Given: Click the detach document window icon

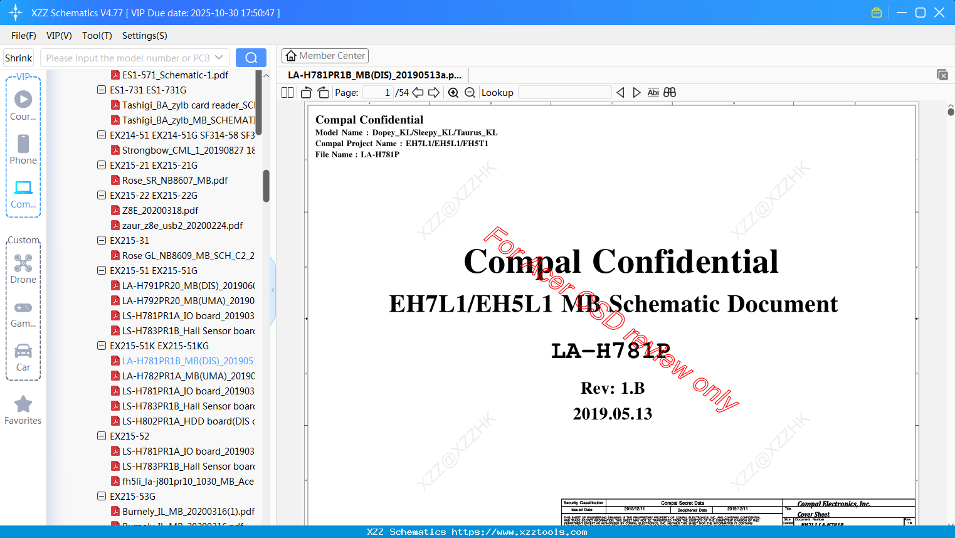Looking at the screenshot, I should point(942,75).
